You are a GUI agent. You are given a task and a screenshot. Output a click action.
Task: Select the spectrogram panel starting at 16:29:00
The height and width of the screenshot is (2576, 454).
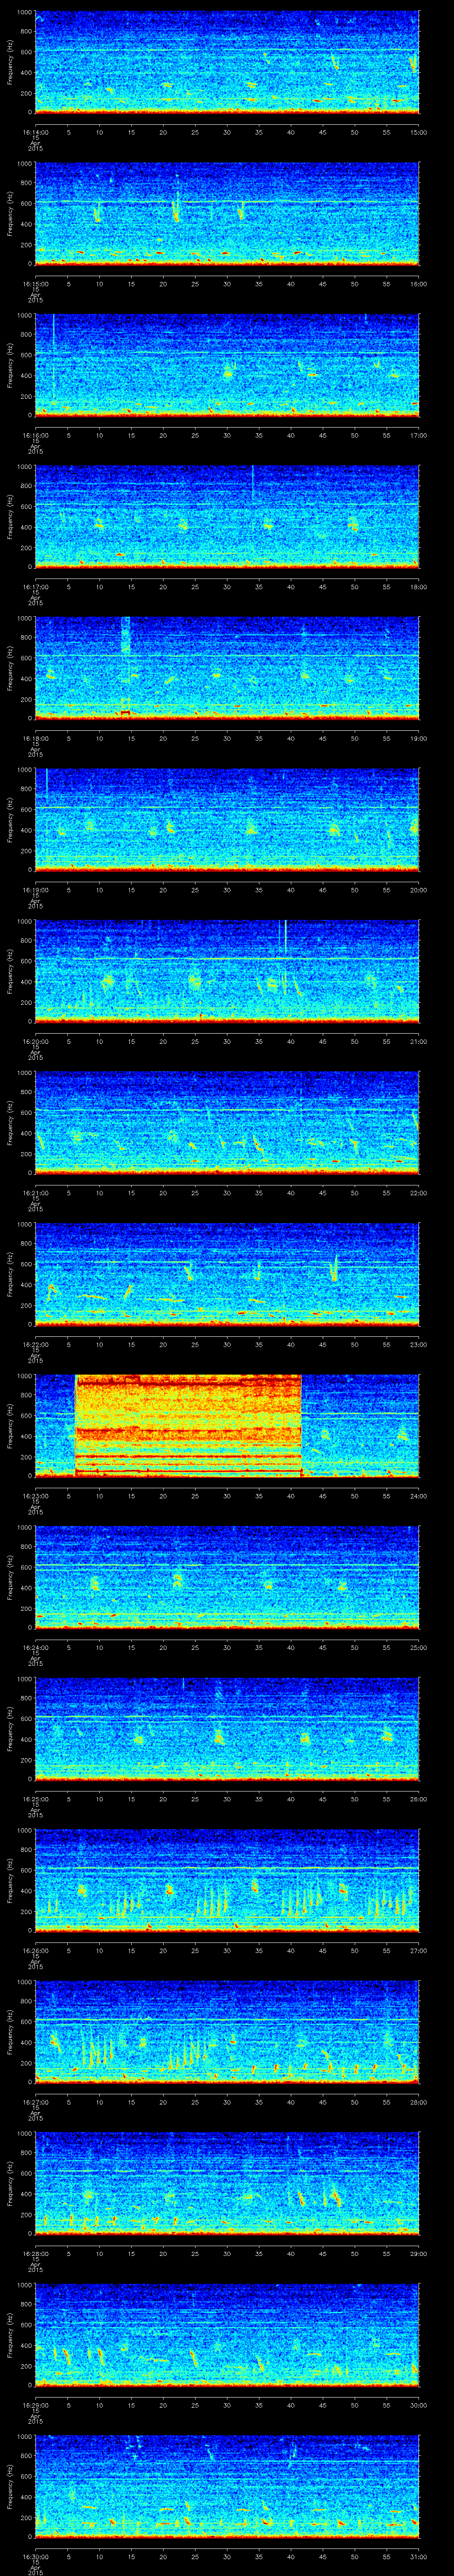point(227,2335)
